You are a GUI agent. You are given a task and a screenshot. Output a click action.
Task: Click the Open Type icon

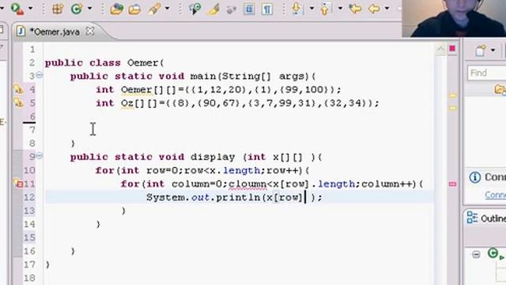click(x=116, y=9)
